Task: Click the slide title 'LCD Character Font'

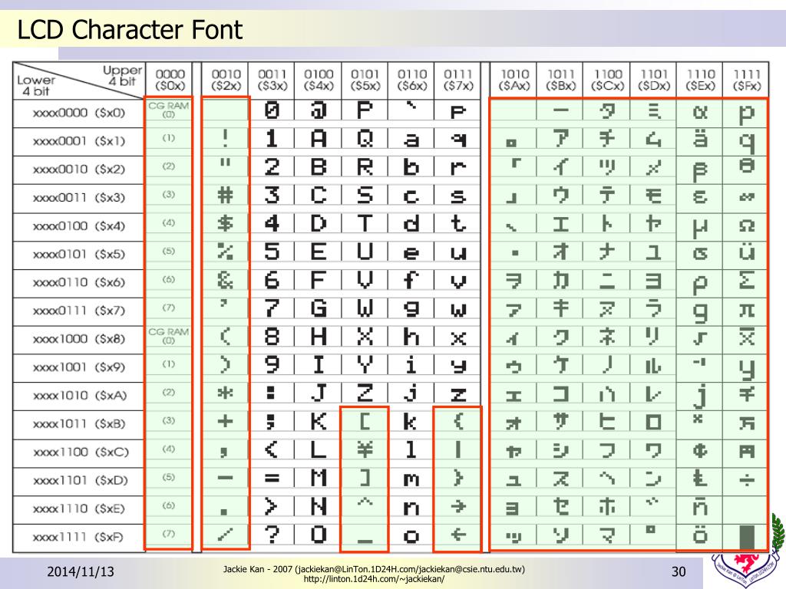Action: (130, 29)
